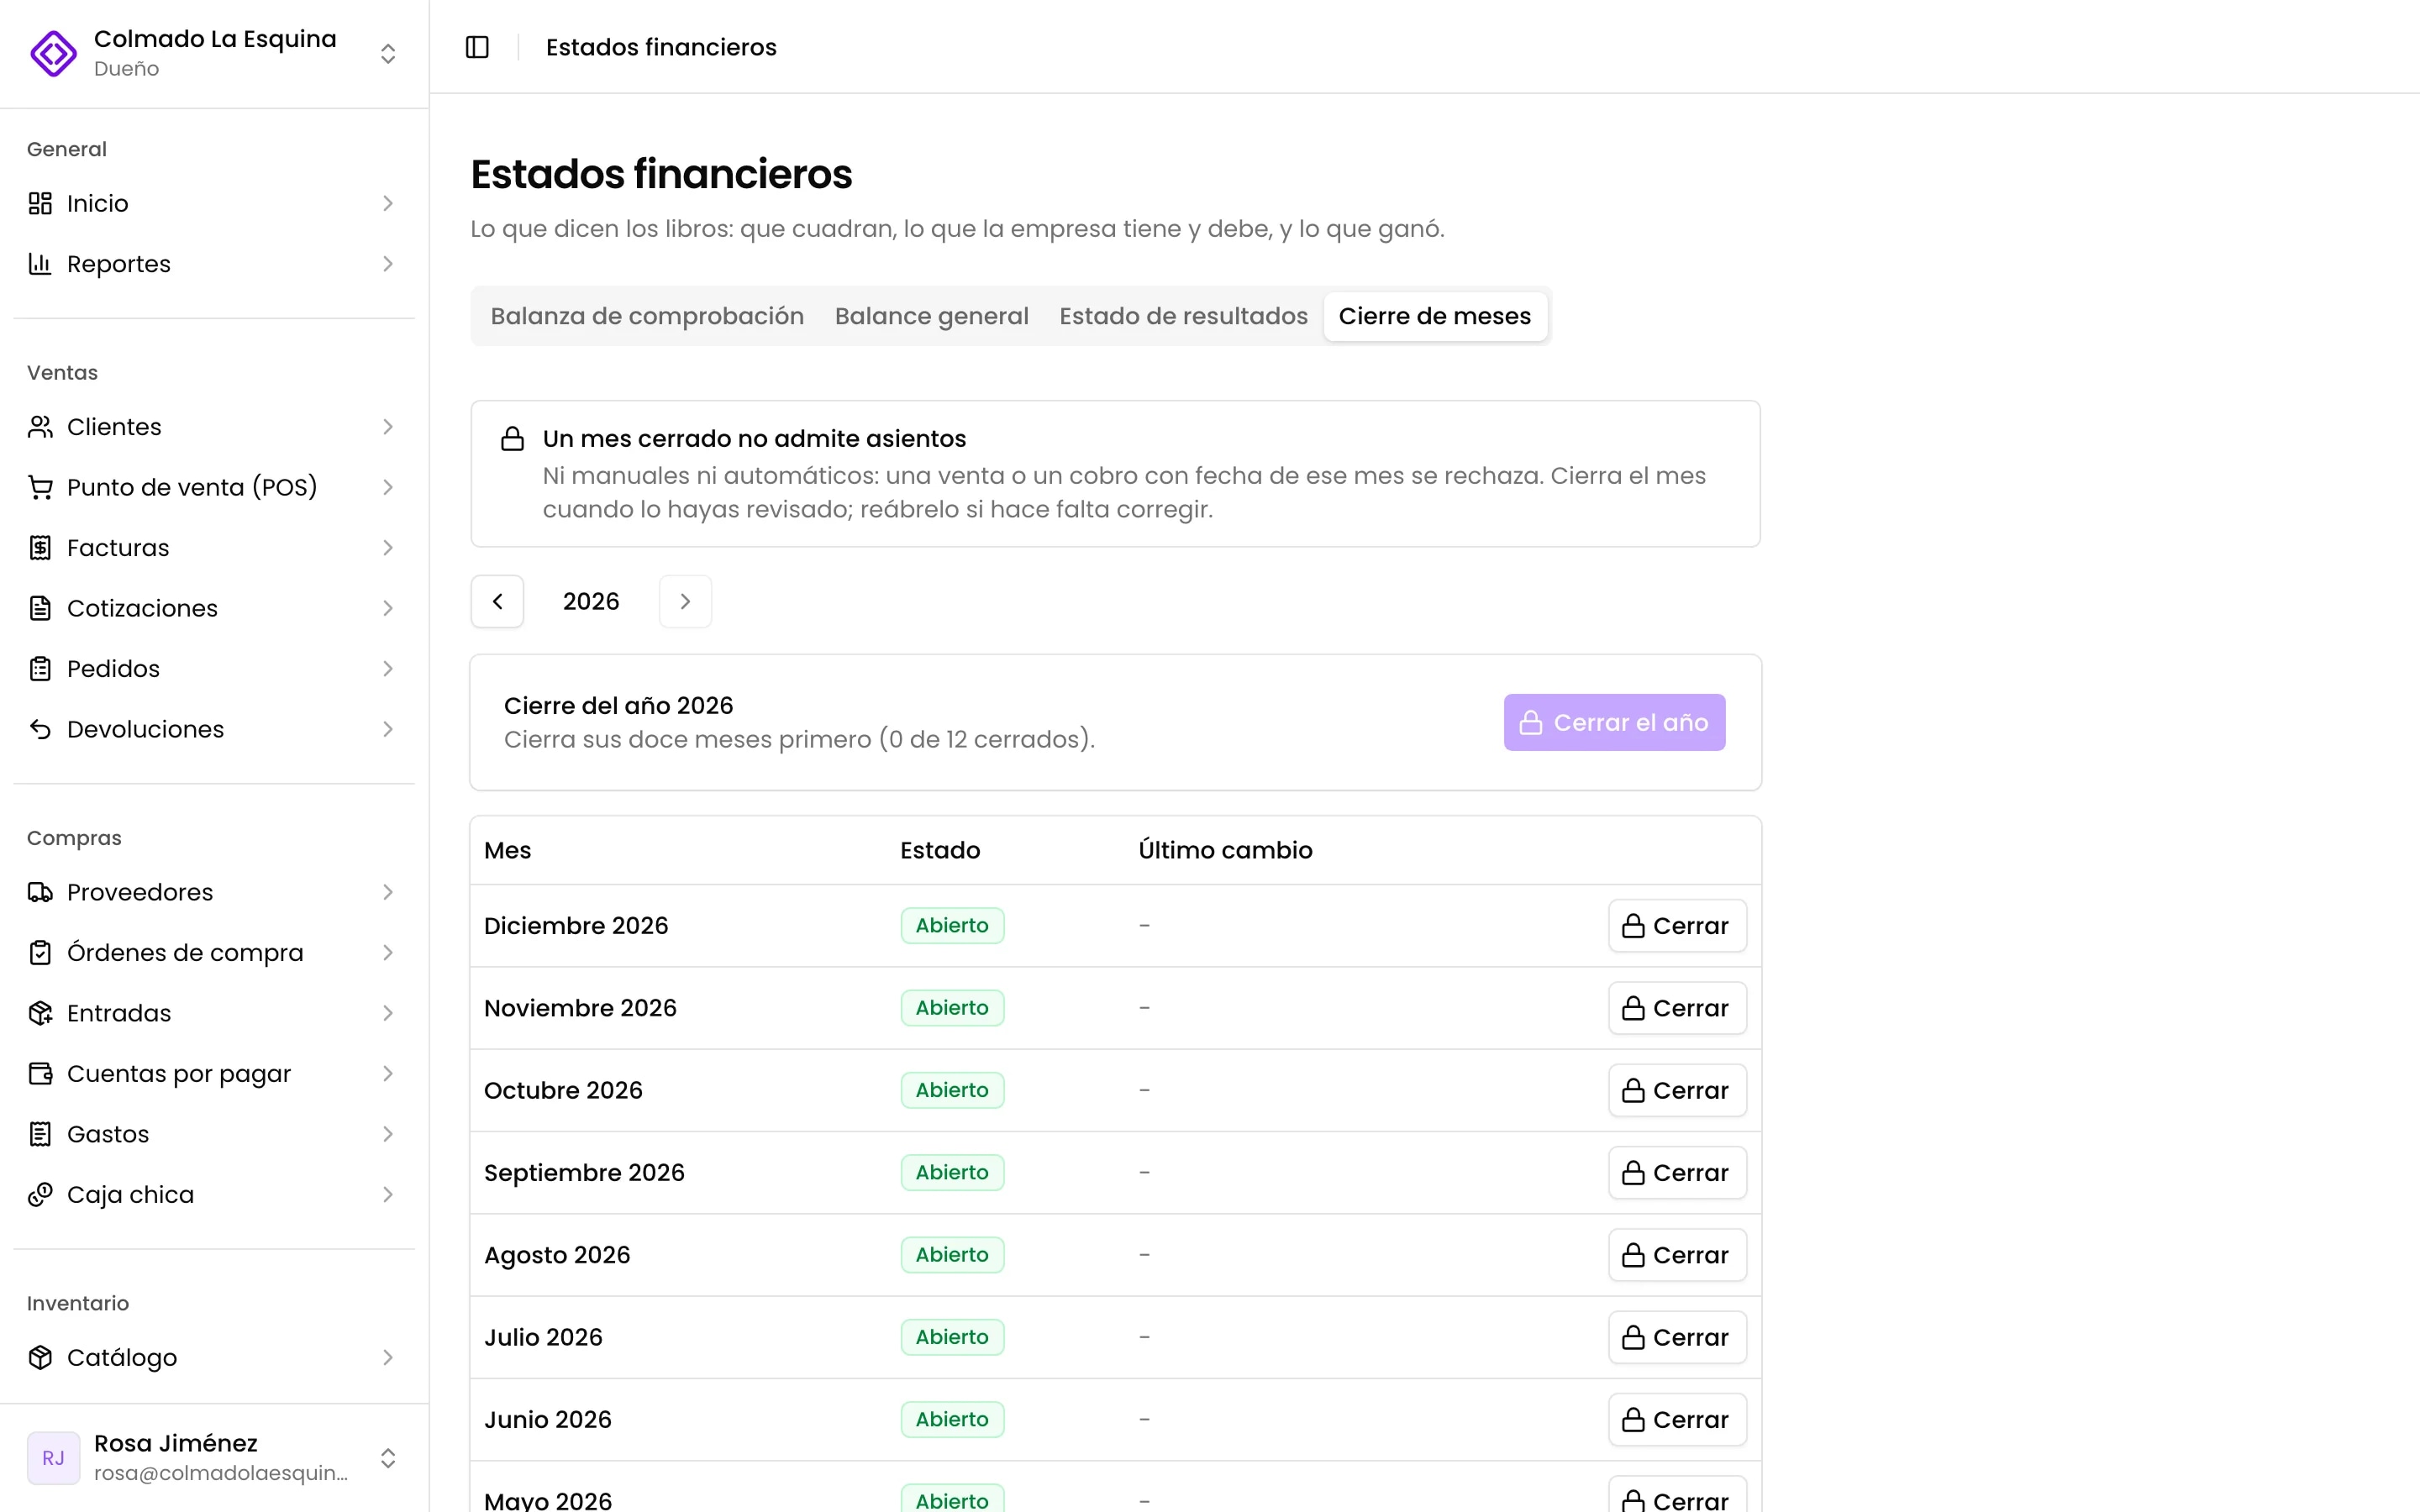Open the Catálogo box icon
Viewport: 2420px width, 1512px height.
(40, 1357)
